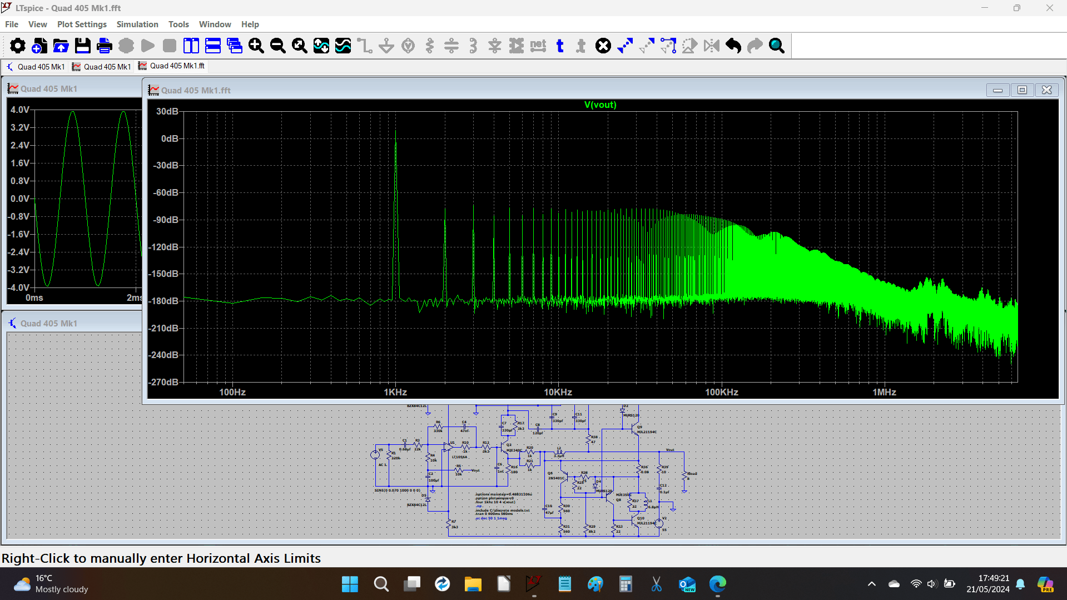Maximize the Quad 405 Mk1.fft plot window

[x=1022, y=90]
